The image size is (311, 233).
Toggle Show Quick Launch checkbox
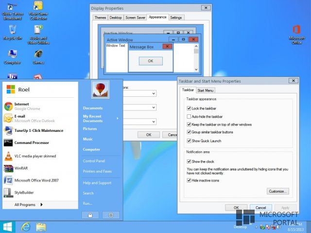pyautogui.click(x=189, y=141)
